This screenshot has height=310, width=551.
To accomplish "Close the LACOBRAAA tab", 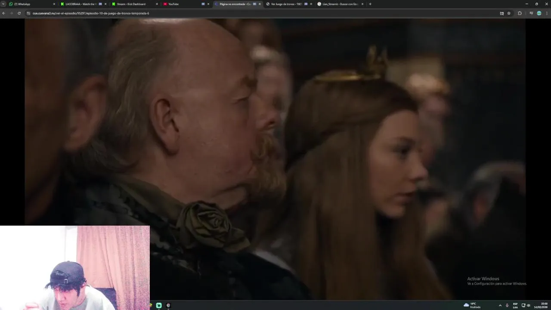I will [x=105, y=4].
